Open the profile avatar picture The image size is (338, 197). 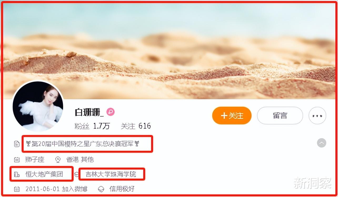[x=38, y=106]
